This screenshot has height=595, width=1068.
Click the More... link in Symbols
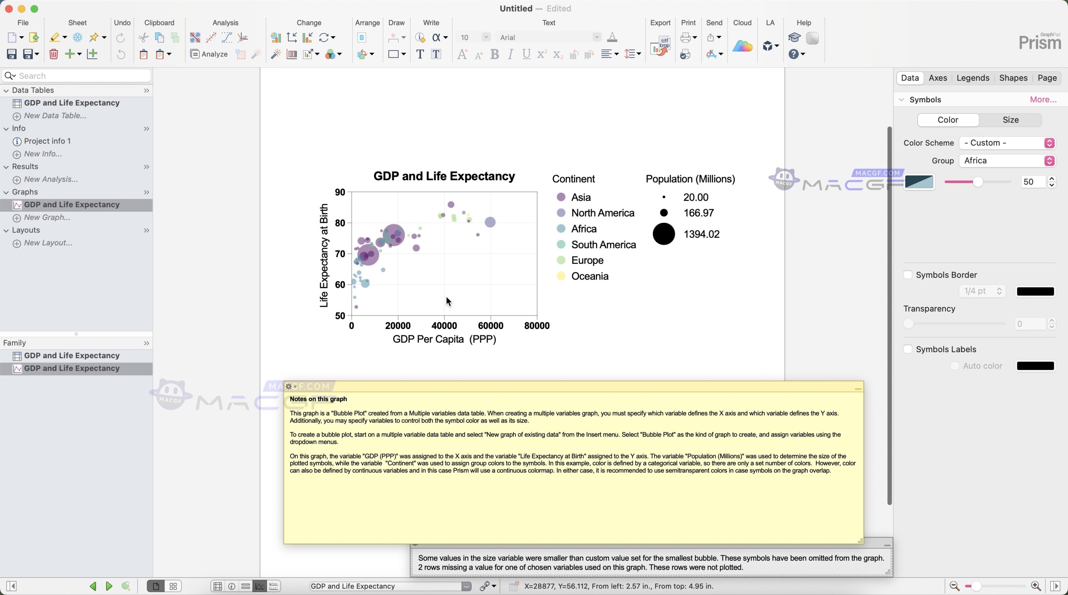tap(1043, 99)
